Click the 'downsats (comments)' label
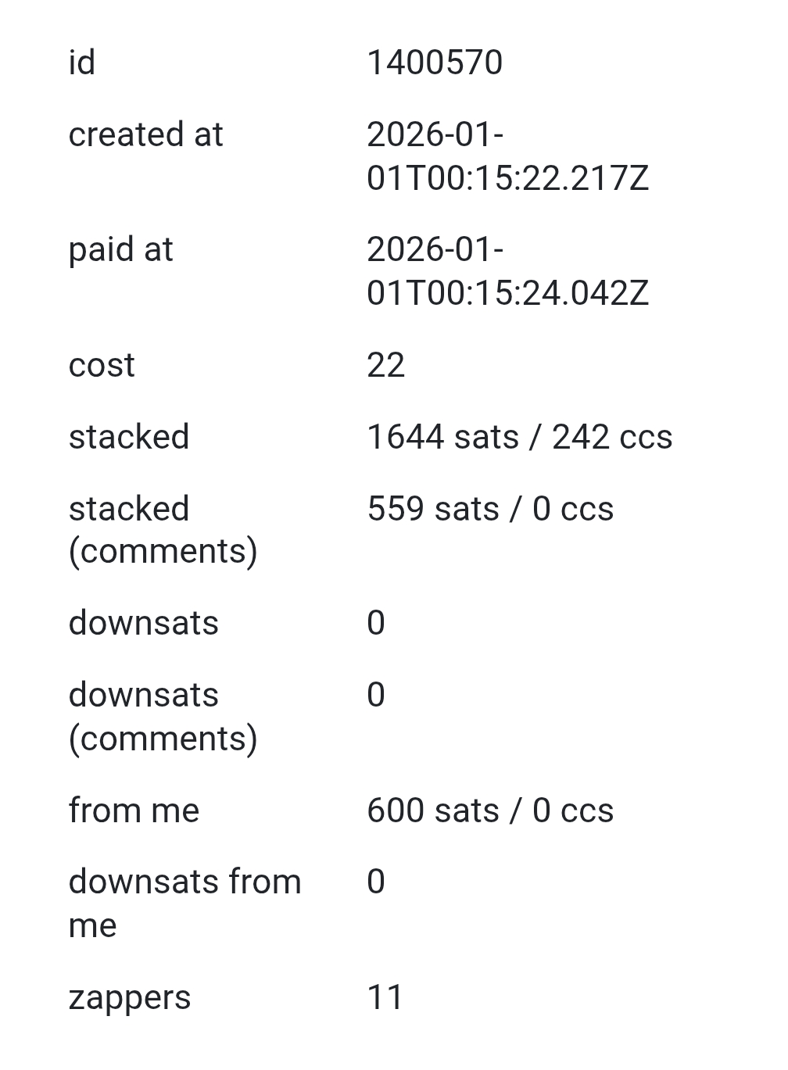788x1070 pixels. point(163,716)
